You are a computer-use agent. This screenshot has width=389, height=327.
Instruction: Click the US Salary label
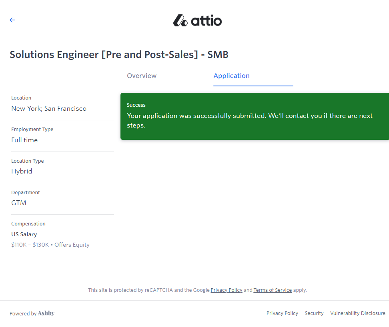24,235
